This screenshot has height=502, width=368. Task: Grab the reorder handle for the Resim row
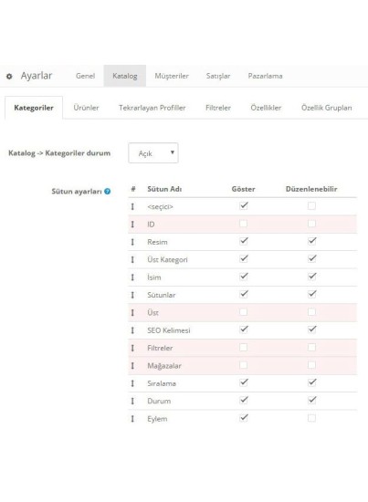point(132,242)
